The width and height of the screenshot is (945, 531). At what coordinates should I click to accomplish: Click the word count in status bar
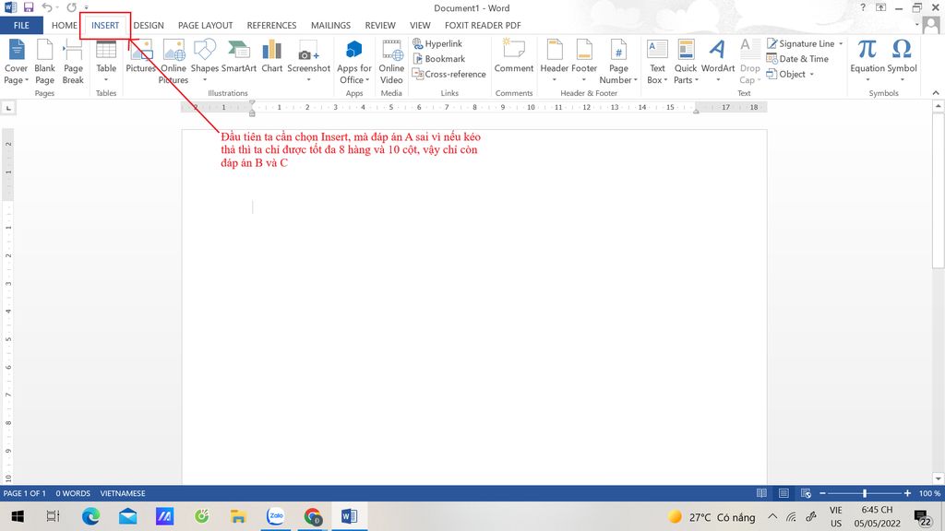tap(73, 493)
